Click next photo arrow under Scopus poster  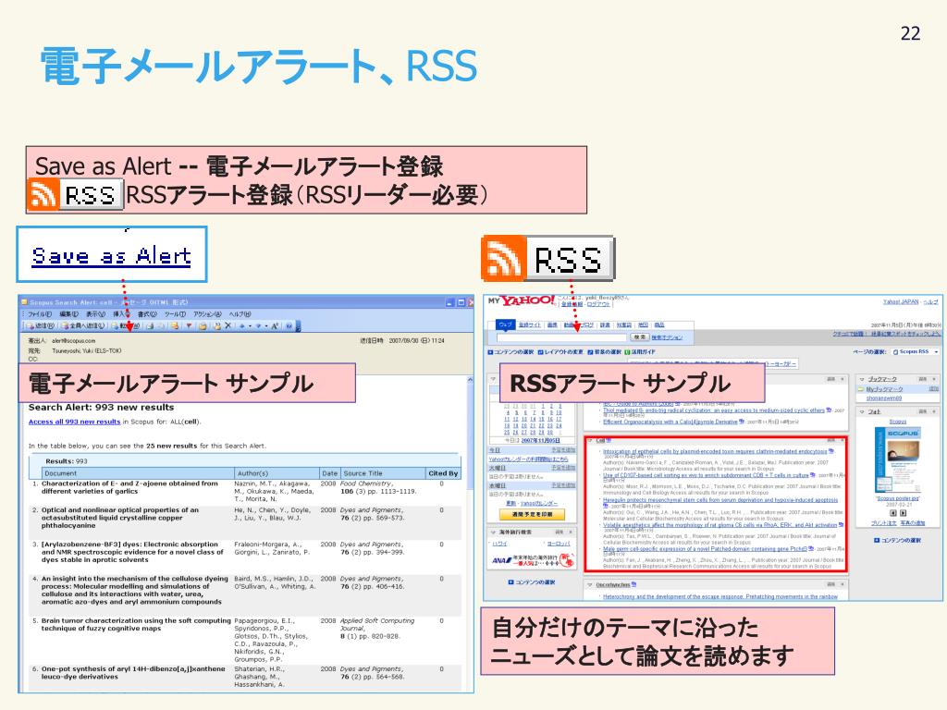click(x=904, y=513)
